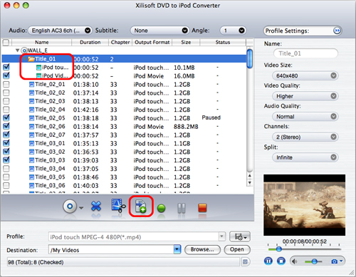Viewport: 356px width, 277px height.
Task: Uncheck the Title_03_02 checkbox
Action: [6, 152]
